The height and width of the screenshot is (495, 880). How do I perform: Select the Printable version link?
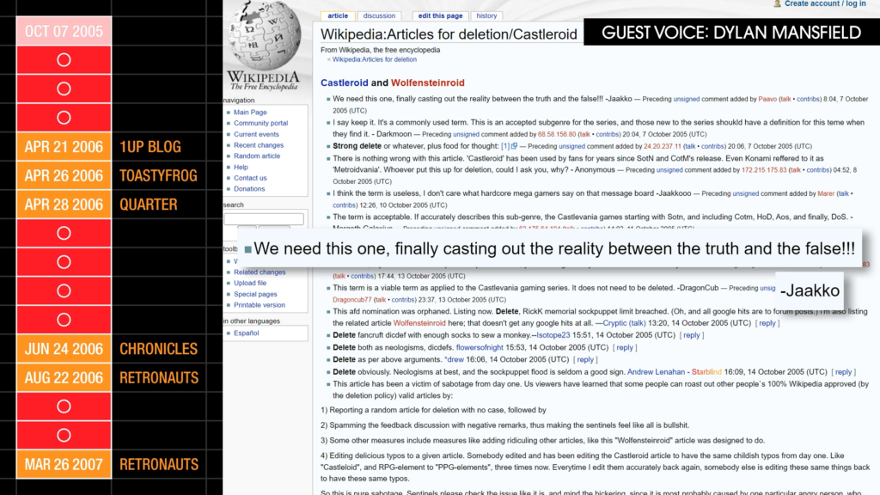click(261, 303)
